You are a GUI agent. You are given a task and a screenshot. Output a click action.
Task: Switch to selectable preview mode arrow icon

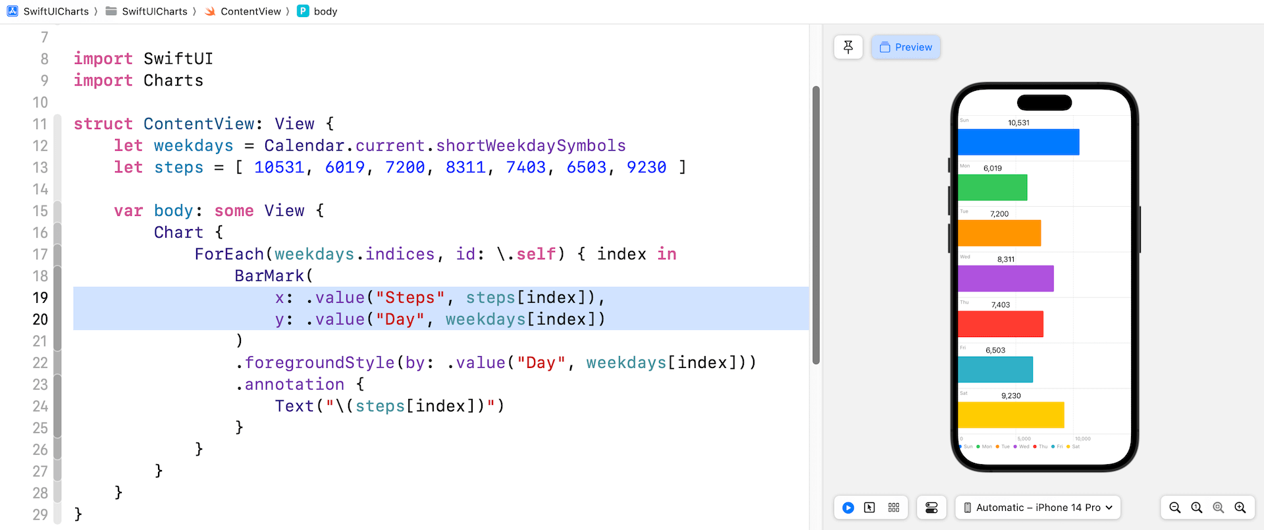tap(870, 508)
